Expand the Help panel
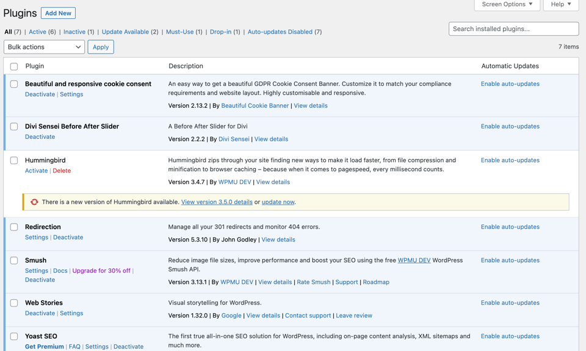Screen dimensions: 586x351 (560, 4)
